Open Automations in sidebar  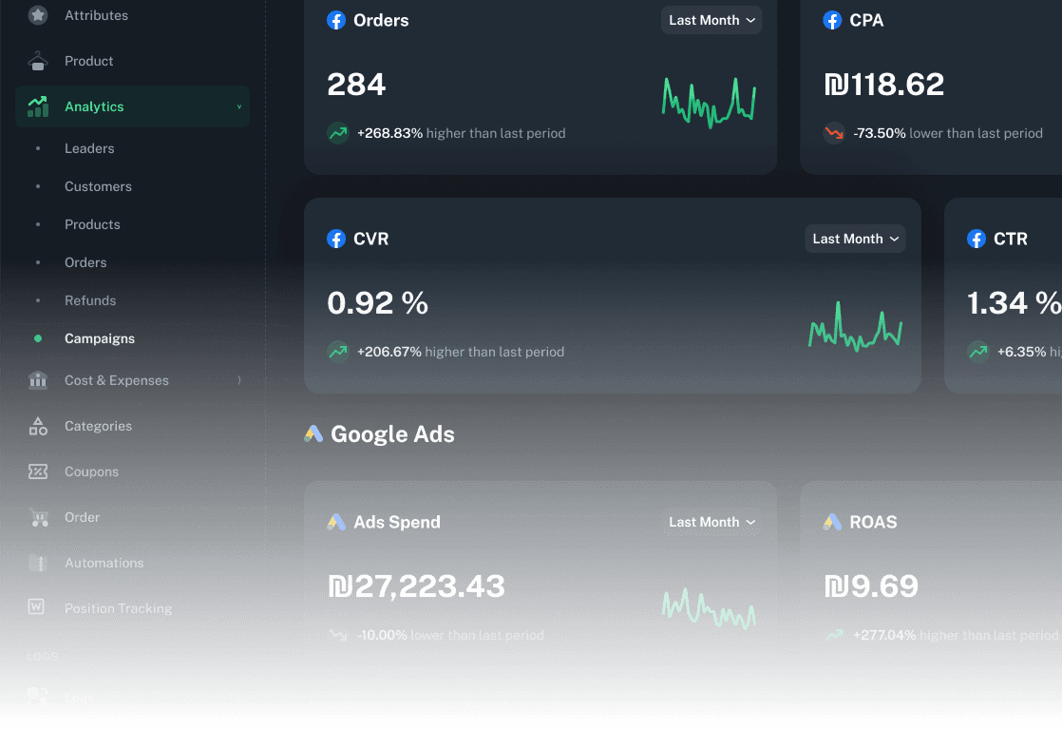point(104,563)
